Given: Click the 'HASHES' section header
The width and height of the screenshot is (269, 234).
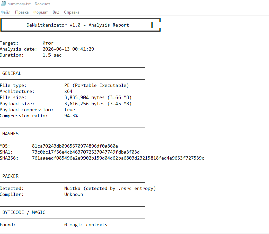Looking at the screenshot, I should (10, 134).
